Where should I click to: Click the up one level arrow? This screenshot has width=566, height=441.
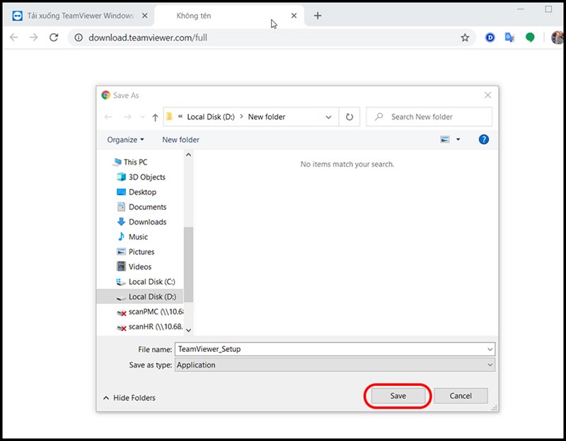click(154, 117)
